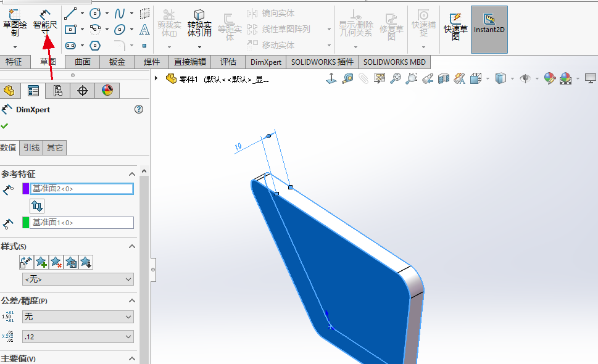
Task: Select the Section View icon
Action: tap(442, 79)
